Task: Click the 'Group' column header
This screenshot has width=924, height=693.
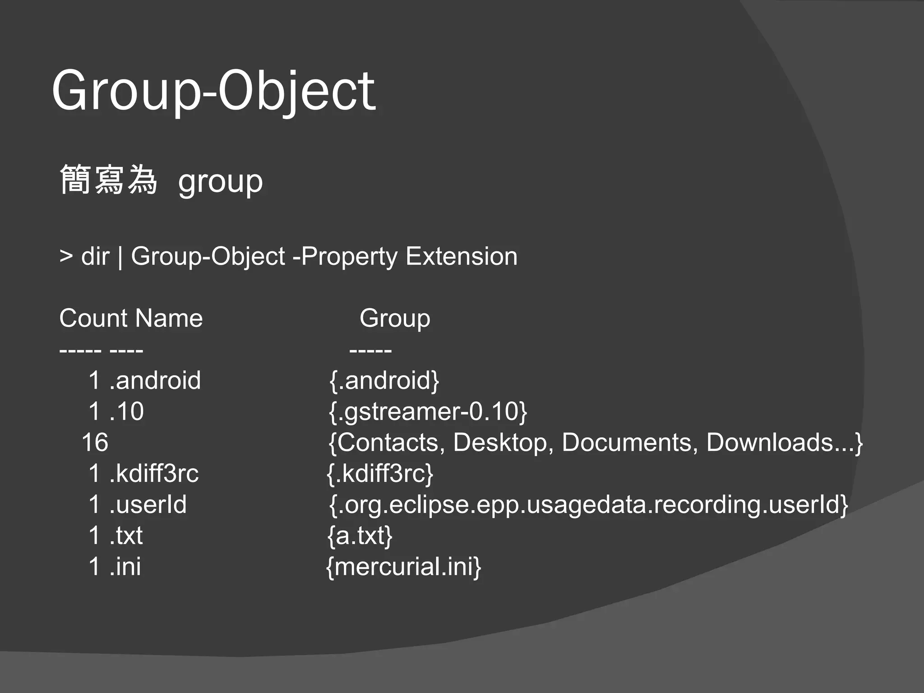Action: click(x=395, y=319)
